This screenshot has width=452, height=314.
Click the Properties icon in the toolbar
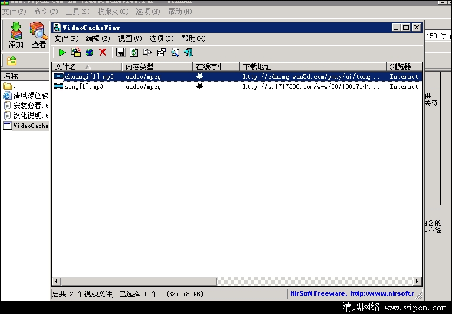click(x=161, y=52)
